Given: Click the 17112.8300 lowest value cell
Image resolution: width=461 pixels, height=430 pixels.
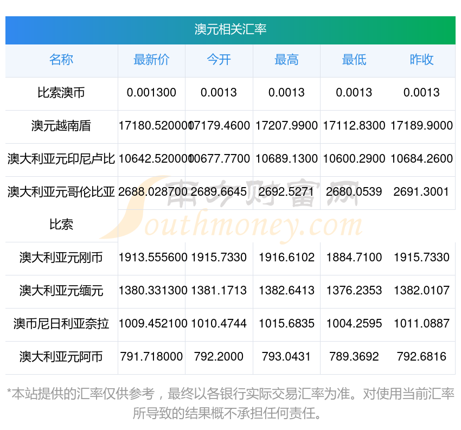Looking at the screenshot, I should [x=354, y=126].
